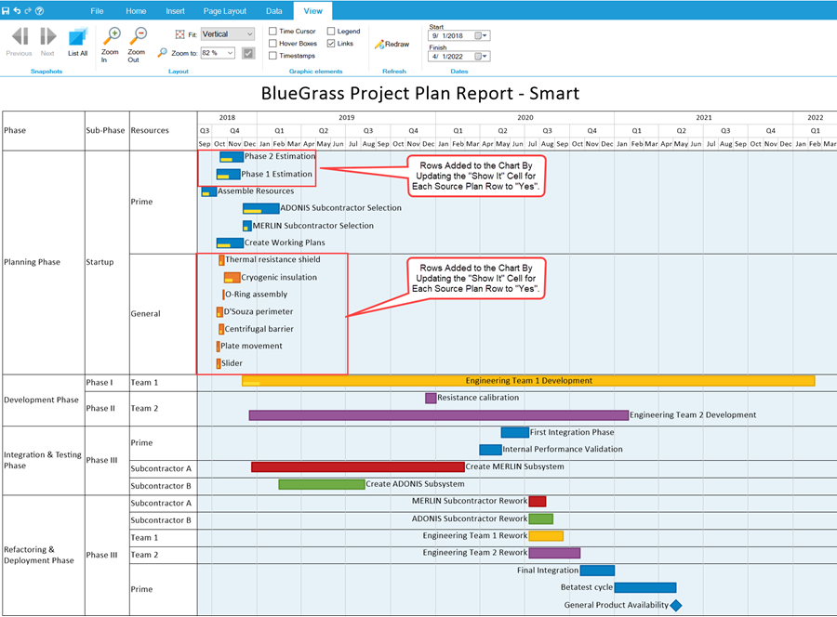The height and width of the screenshot is (617, 837).
Task: Select the Engineering Team 1 Development bar
Action: click(x=526, y=380)
